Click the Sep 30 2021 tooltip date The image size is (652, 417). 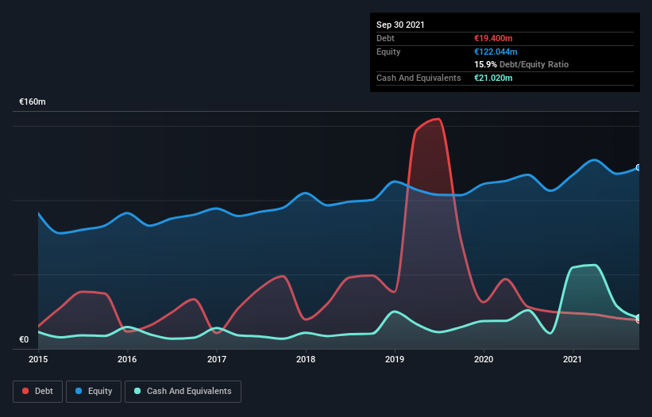(x=400, y=25)
